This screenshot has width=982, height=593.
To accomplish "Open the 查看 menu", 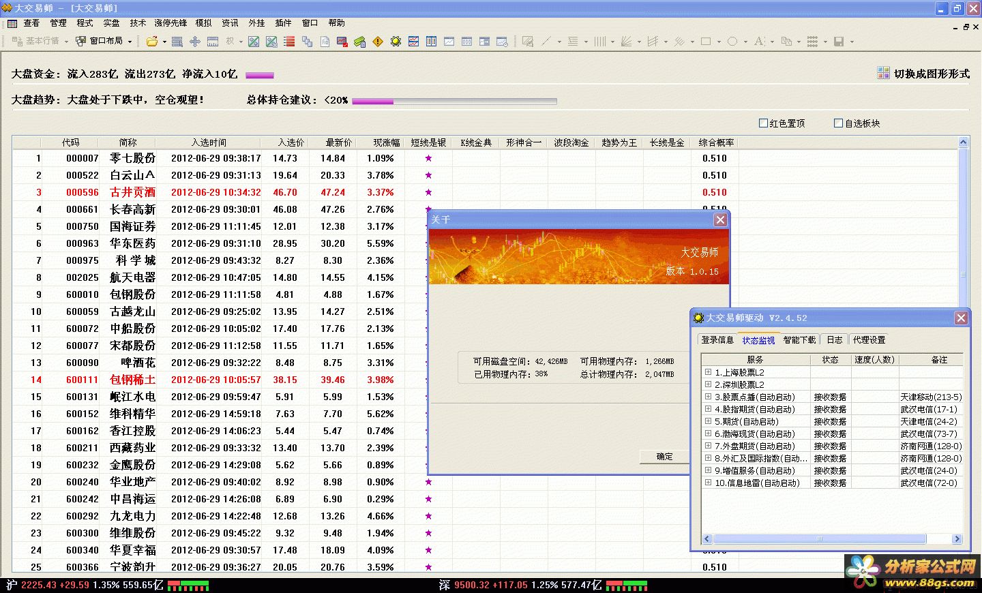I will 31,23.
